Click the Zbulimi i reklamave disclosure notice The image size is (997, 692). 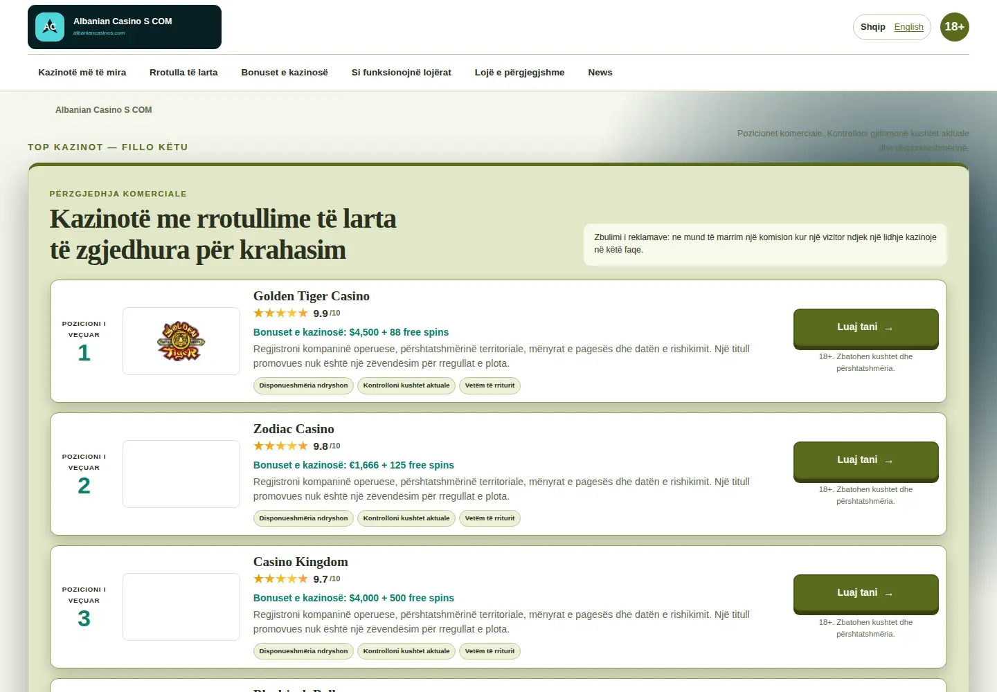pos(765,244)
